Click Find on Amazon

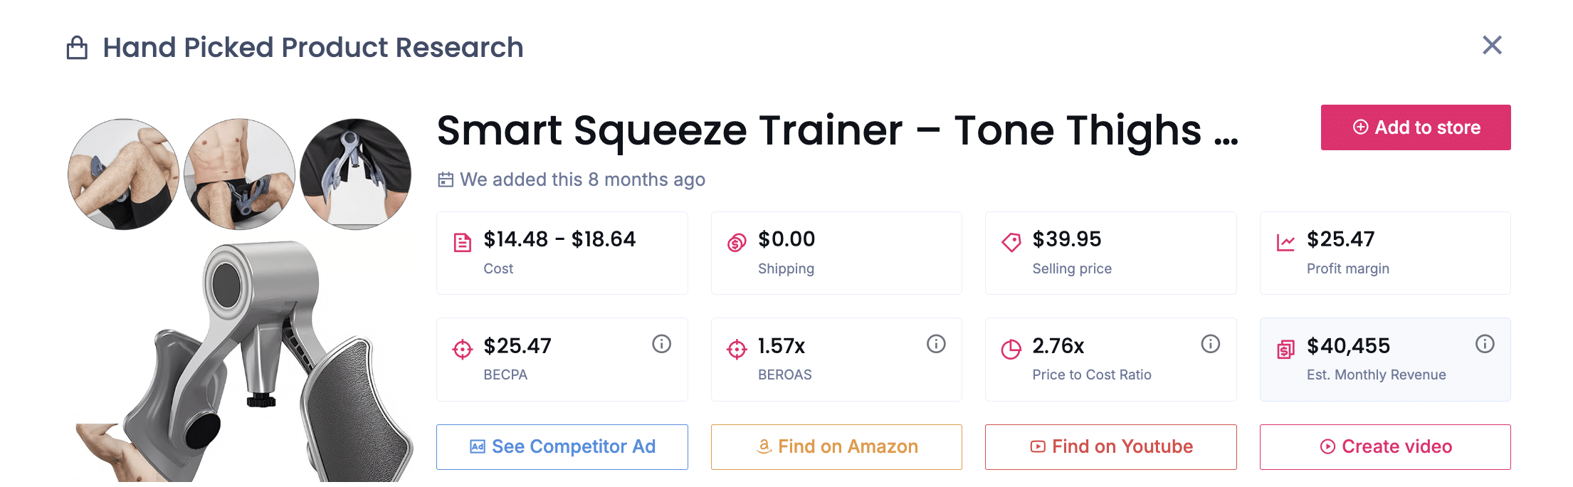(836, 446)
